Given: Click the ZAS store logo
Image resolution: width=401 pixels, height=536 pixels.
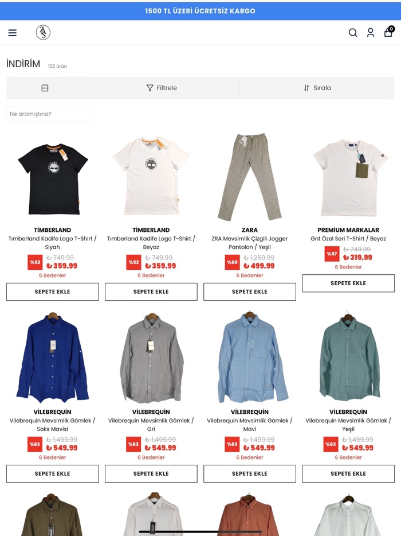Looking at the screenshot, I should tap(43, 33).
